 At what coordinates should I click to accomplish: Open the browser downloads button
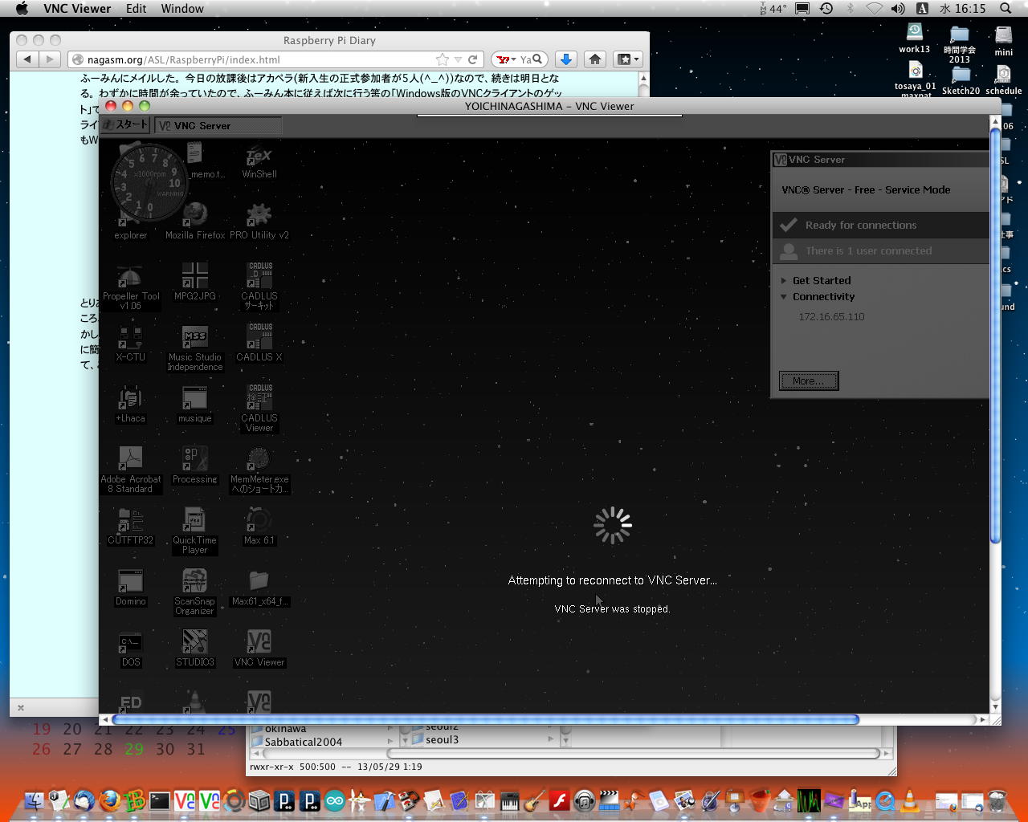566,59
